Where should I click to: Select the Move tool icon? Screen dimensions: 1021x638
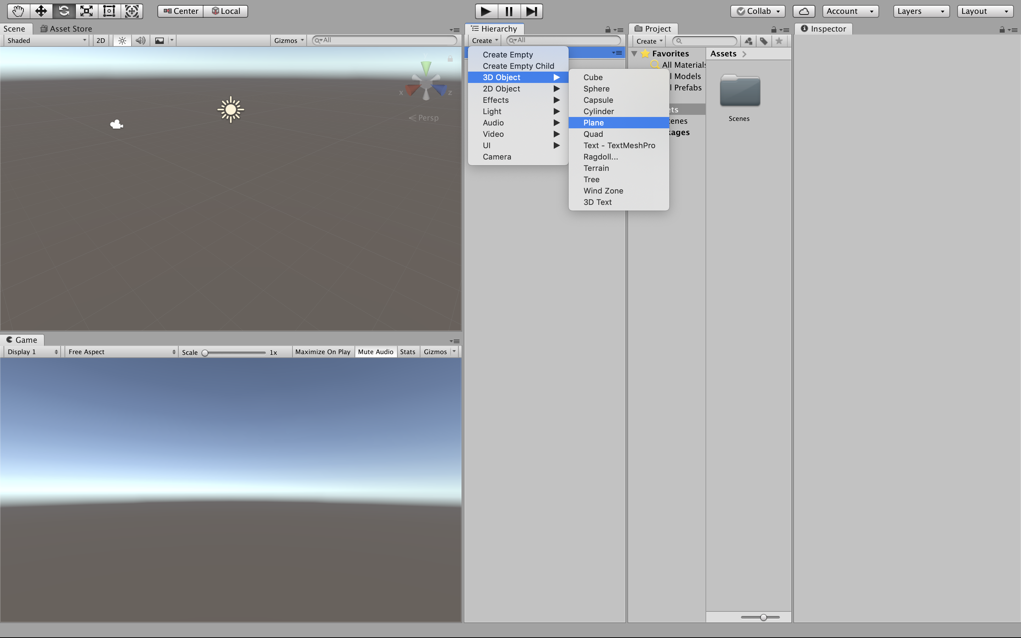click(x=41, y=11)
